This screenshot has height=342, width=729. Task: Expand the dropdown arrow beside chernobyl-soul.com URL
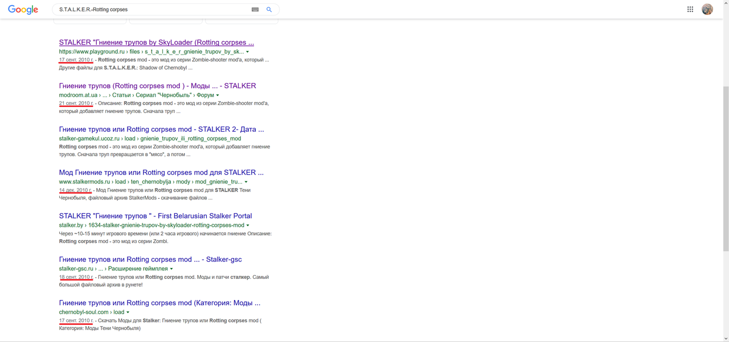pyautogui.click(x=128, y=312)
